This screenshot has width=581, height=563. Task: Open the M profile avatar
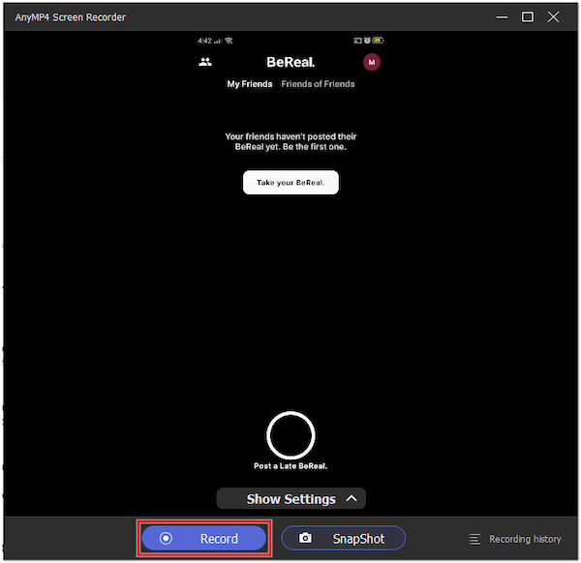372,62
